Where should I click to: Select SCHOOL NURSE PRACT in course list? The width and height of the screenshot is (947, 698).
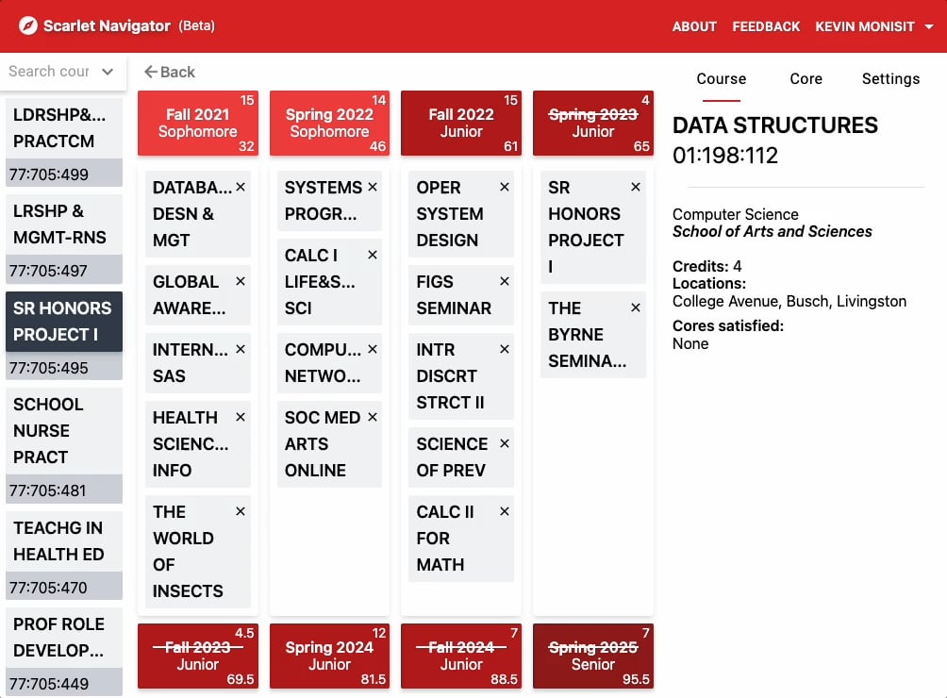[x=64, y=430]
